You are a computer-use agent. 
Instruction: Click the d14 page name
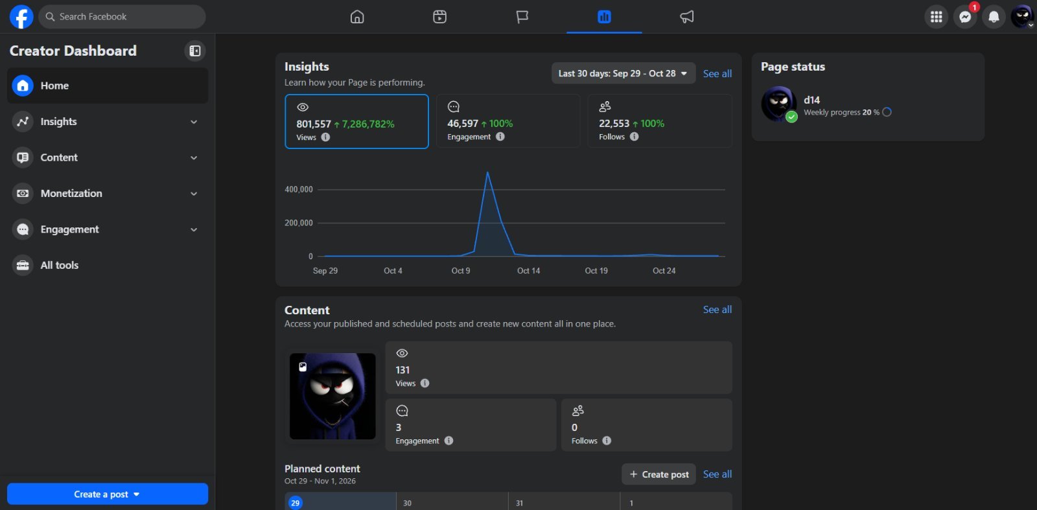pyautogui.click(x=812, y=100)
